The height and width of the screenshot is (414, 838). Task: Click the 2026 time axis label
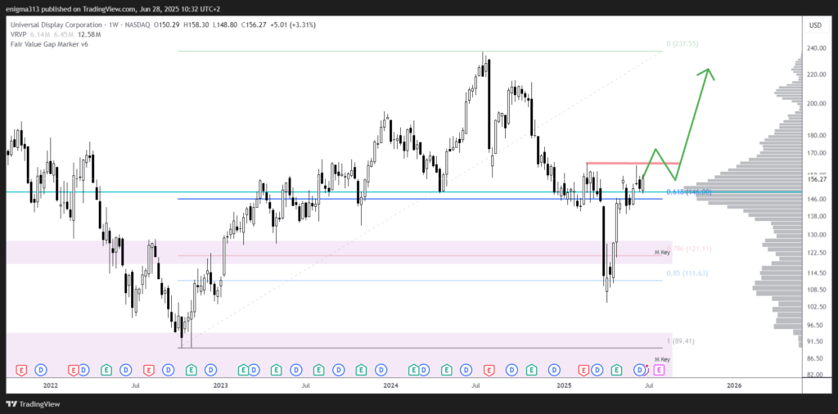tap(734, 385)
